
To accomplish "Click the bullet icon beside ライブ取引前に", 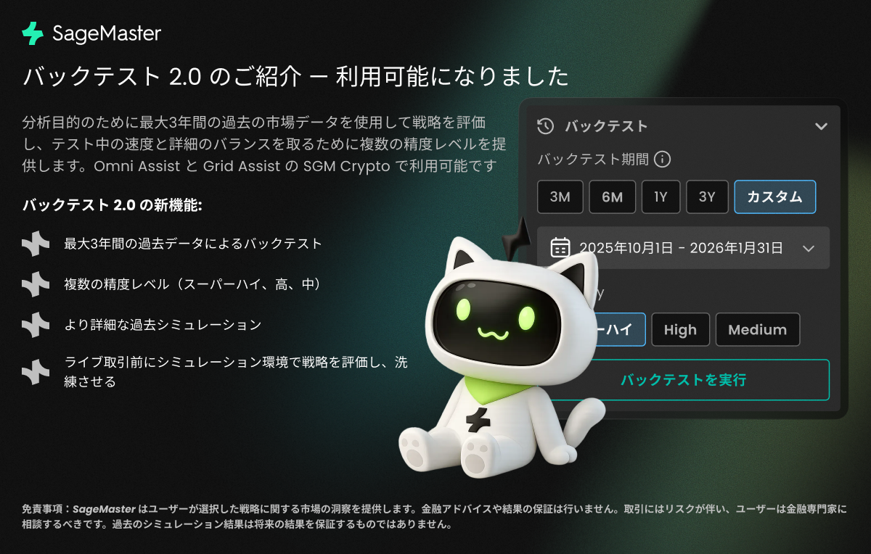I will click(36, 372).
